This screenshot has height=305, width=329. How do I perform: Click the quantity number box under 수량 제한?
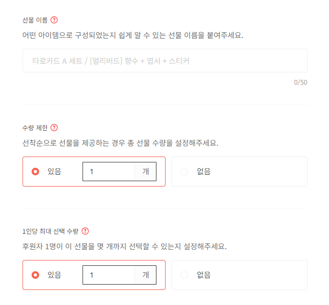coord(108,172)
